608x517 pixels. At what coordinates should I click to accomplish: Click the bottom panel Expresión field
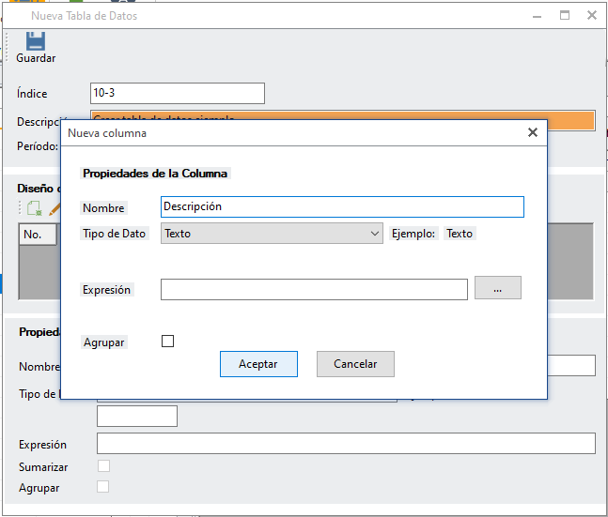[345, 444]
